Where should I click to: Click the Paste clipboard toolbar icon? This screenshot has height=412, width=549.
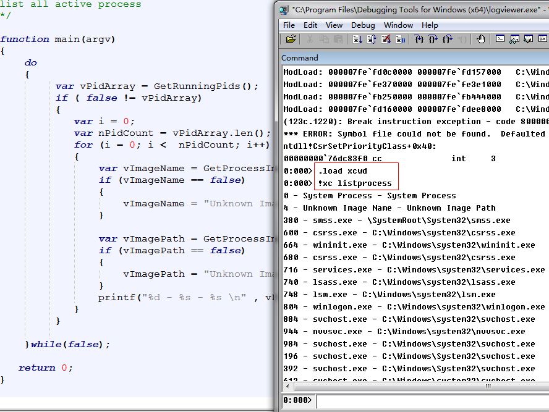pos(338,39)
